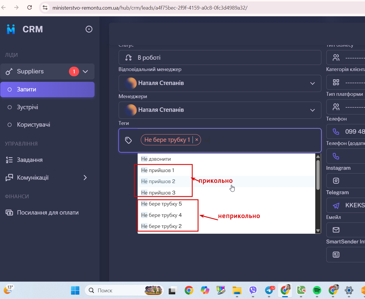Click the tag icon in Теги field
This screenshot has width=365, height=299.
(x=129, y=140)
